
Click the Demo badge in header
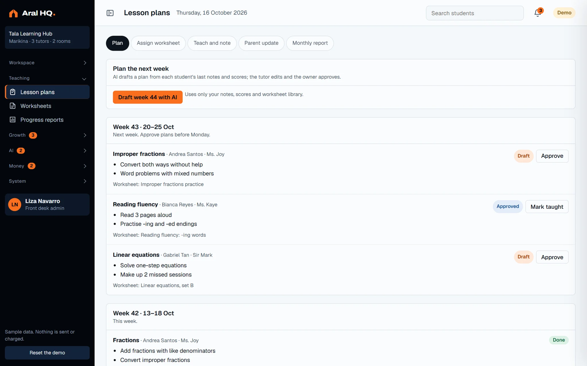point(564,13)
